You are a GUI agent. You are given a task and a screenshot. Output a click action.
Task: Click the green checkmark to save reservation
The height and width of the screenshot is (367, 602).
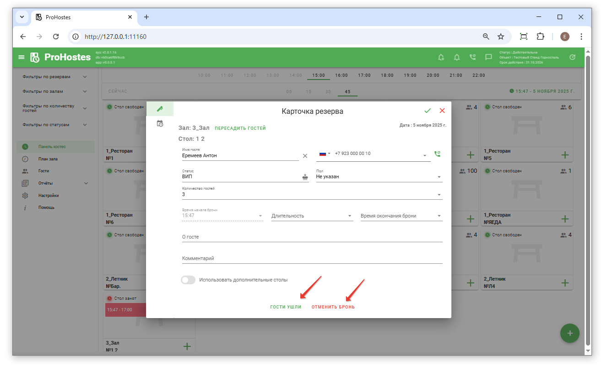(x=428, y=111)
